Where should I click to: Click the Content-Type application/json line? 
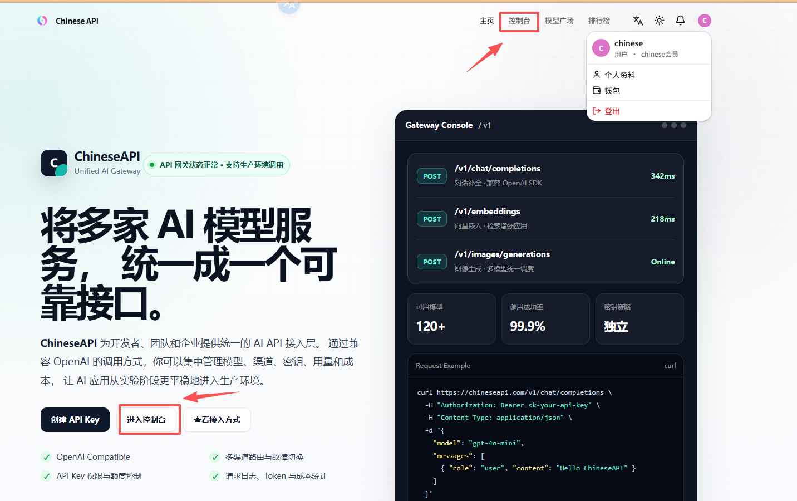coord(499,417)
